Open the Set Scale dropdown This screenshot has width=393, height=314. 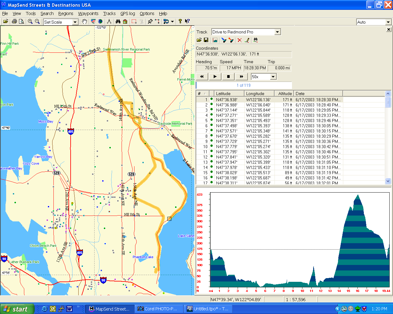coord(75,22)
